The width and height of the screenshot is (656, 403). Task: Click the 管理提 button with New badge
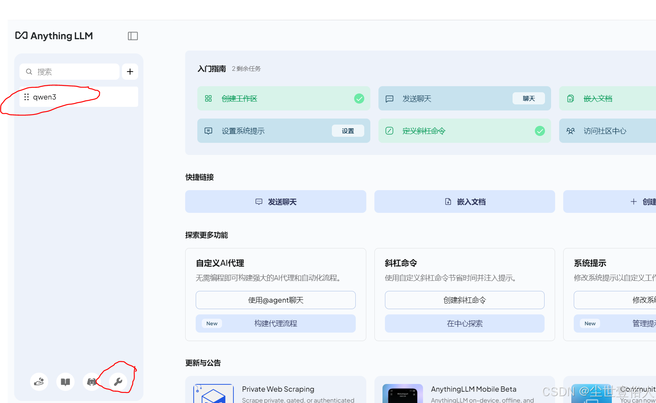pos(615,324)
